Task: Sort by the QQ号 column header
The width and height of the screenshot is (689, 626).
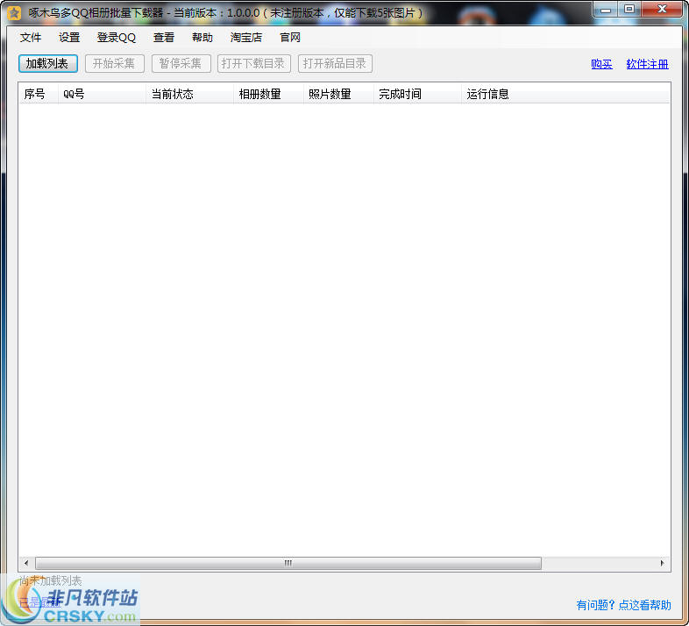Action: pos(102,94)
